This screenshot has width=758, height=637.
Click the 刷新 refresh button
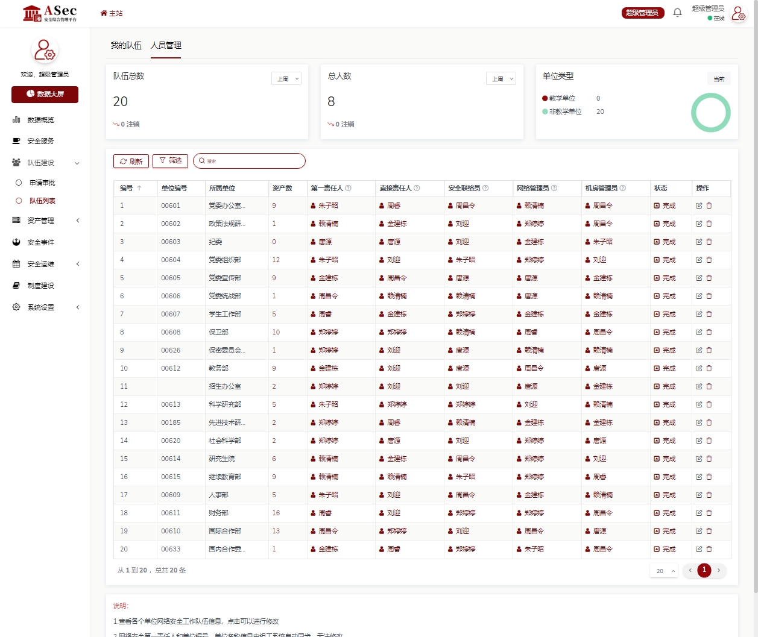(x=131, y=162)
